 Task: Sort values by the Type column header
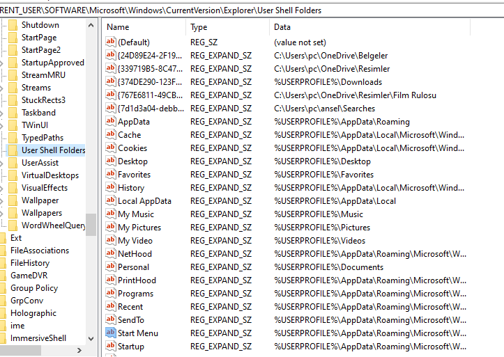(x=227, y=27)
